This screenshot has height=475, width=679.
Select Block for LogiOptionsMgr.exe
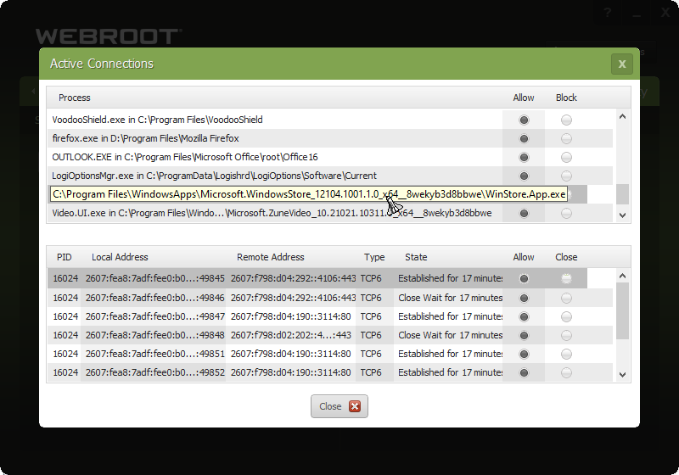tap(566, 176)
